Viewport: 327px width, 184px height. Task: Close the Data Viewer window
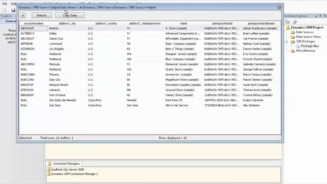point(279,7)
